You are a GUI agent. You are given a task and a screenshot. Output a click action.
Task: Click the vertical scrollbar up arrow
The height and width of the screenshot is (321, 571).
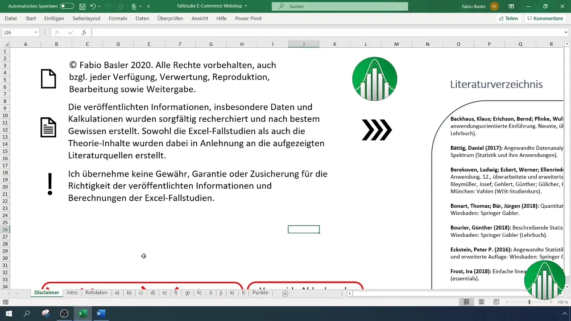[567, 44]
